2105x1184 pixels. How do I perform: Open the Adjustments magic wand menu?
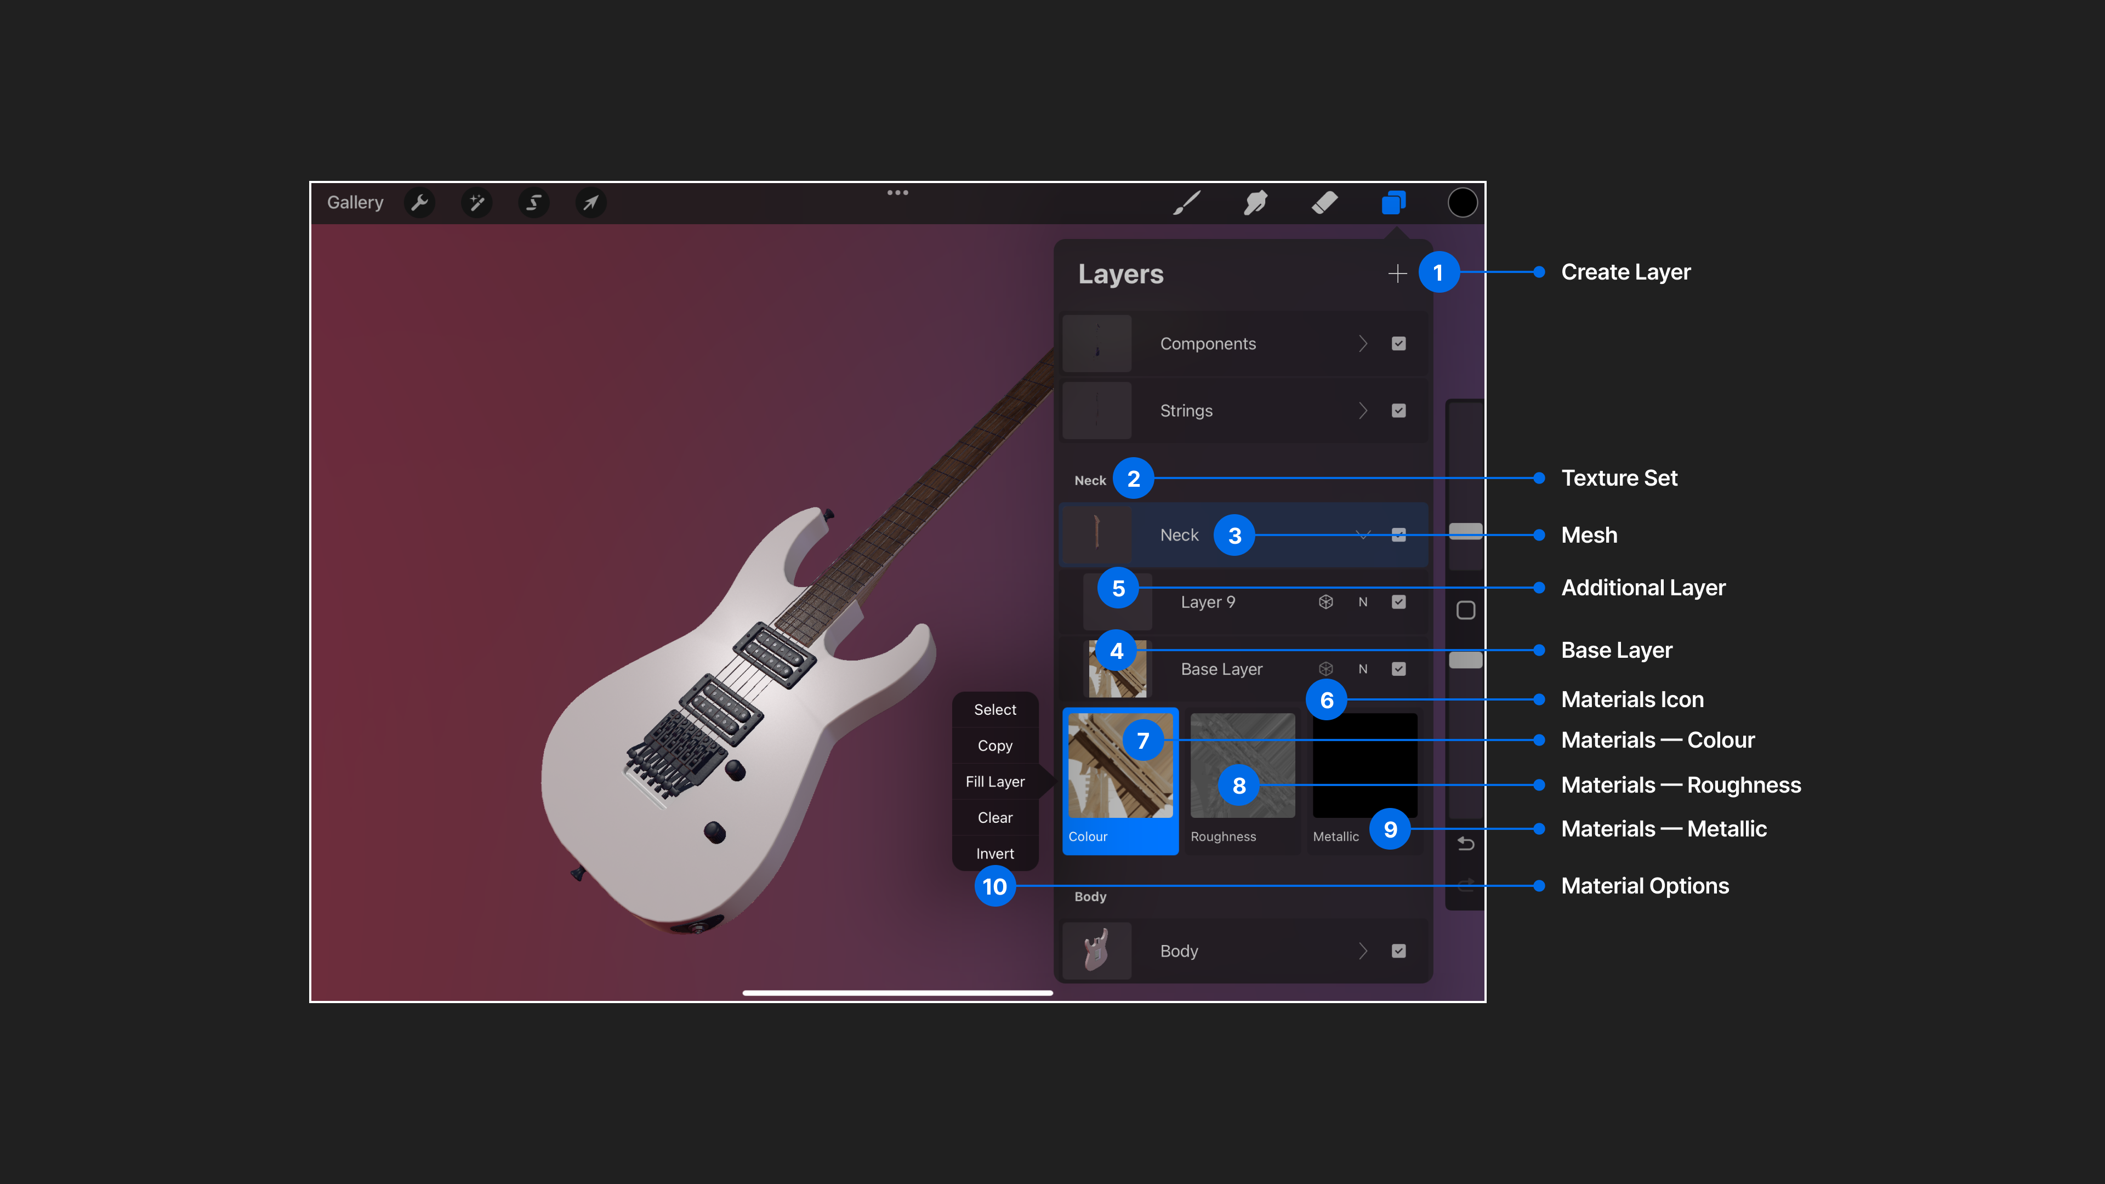(476, 203)
